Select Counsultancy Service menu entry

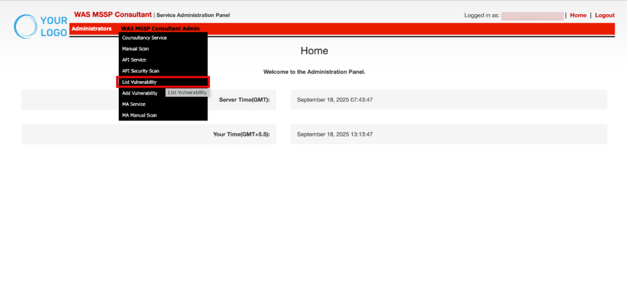(x=163, y=38)
